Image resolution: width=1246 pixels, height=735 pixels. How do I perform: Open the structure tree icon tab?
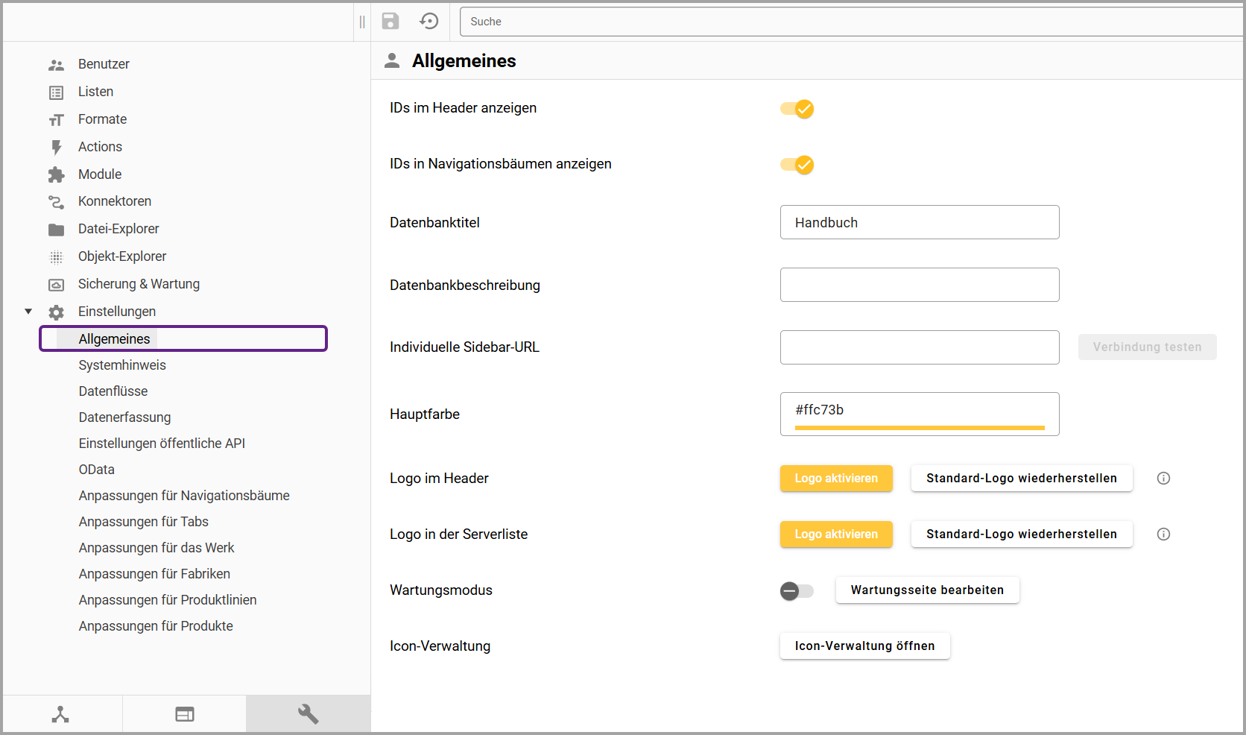tap(60, 714)
